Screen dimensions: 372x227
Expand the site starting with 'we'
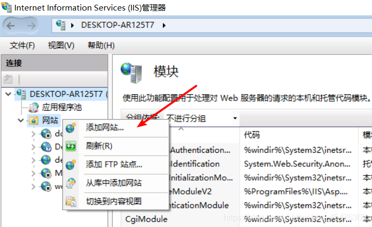coord(33,187)
